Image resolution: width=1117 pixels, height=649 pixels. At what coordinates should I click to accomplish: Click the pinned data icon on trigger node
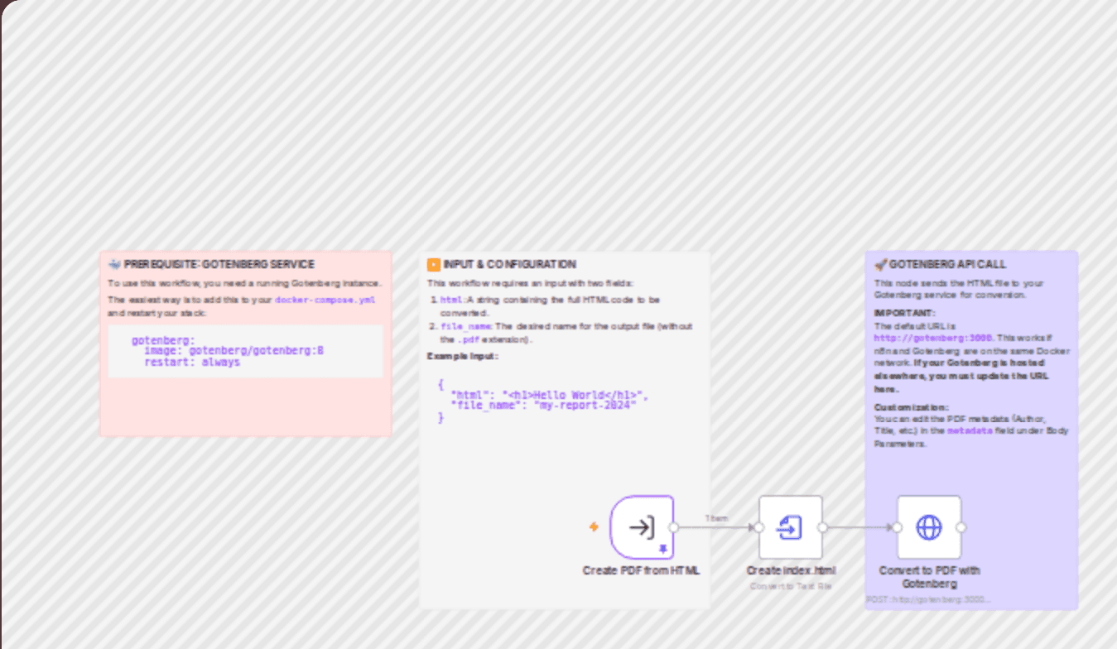[x=663, y=549]
